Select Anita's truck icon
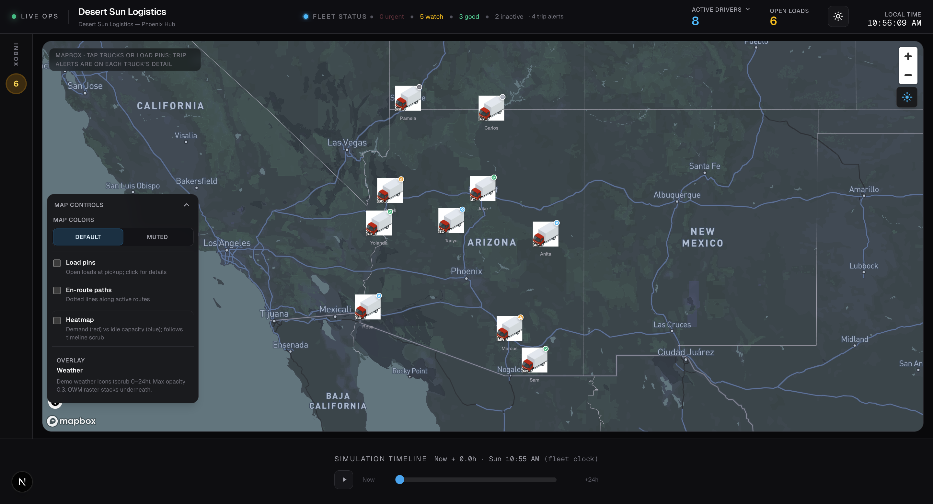This screenshot has width=933, height=504. coord(546,234)
